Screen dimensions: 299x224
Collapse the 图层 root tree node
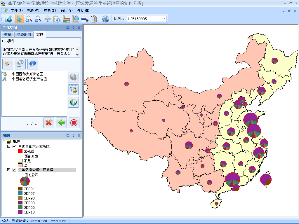point(4,141)
